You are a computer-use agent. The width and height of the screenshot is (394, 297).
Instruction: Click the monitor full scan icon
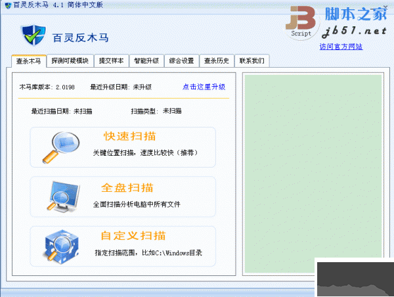pos(63,196)
